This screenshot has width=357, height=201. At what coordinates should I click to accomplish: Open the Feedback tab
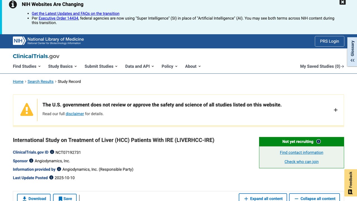[351, 183]
